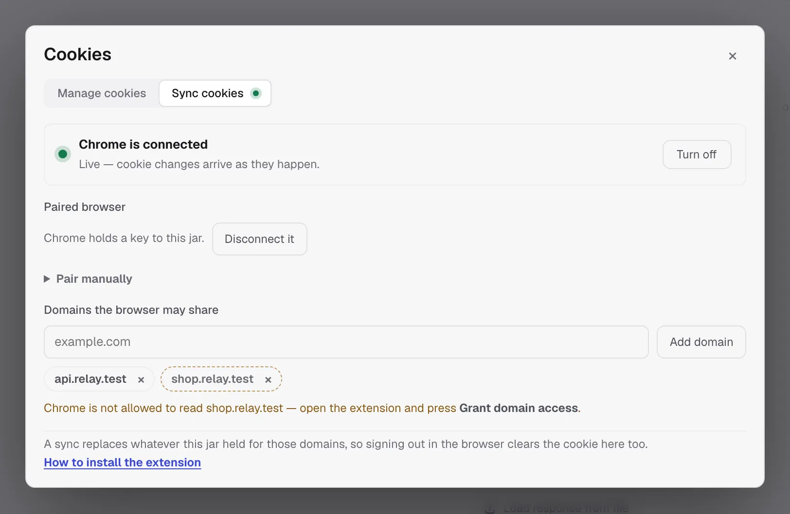Click the shop.relay.test chip label
This screenshot has height=514, width=790.
coord(212,379)
